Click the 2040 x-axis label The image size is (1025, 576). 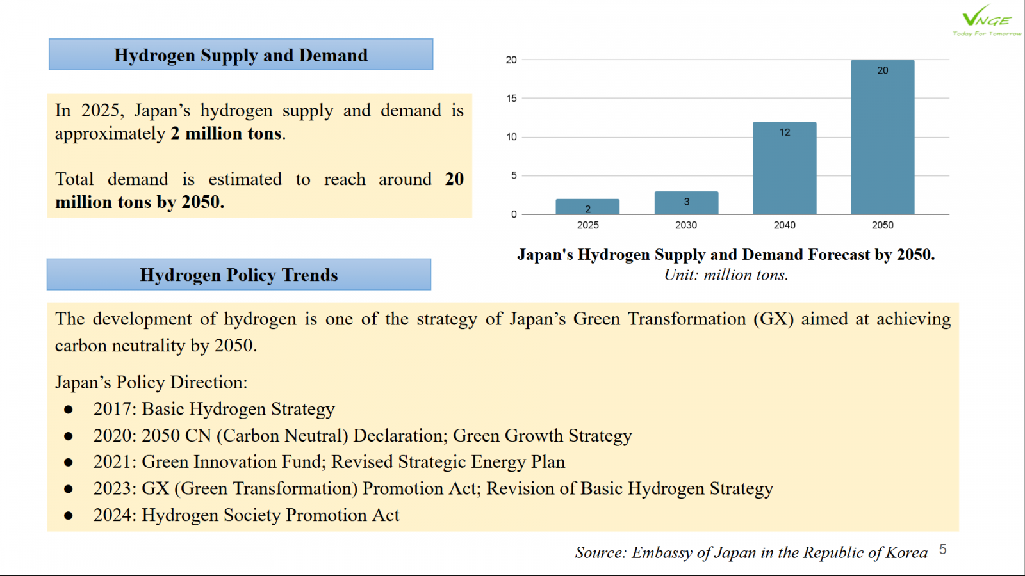tap(784, 225)
